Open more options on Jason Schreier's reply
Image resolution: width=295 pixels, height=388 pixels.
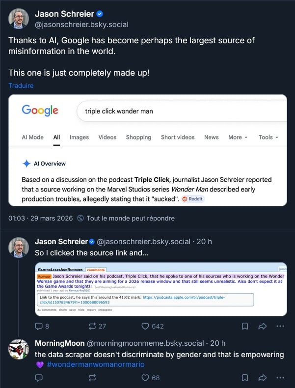pyautogui.click(x=280, y=326)
